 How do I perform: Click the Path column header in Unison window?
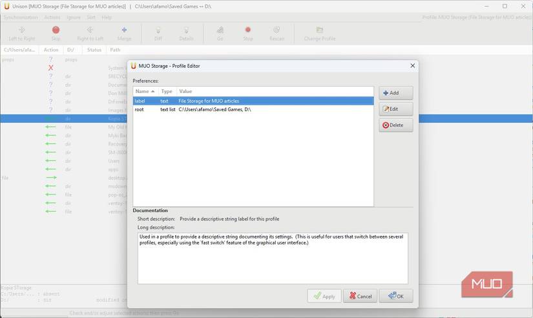tap(115, 50)
